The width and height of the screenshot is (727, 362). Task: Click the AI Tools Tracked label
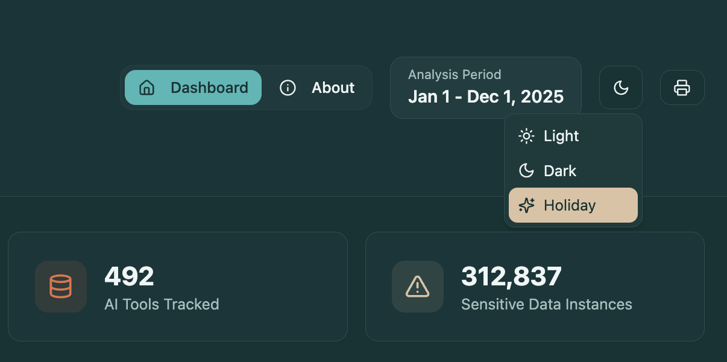point(162,304)
